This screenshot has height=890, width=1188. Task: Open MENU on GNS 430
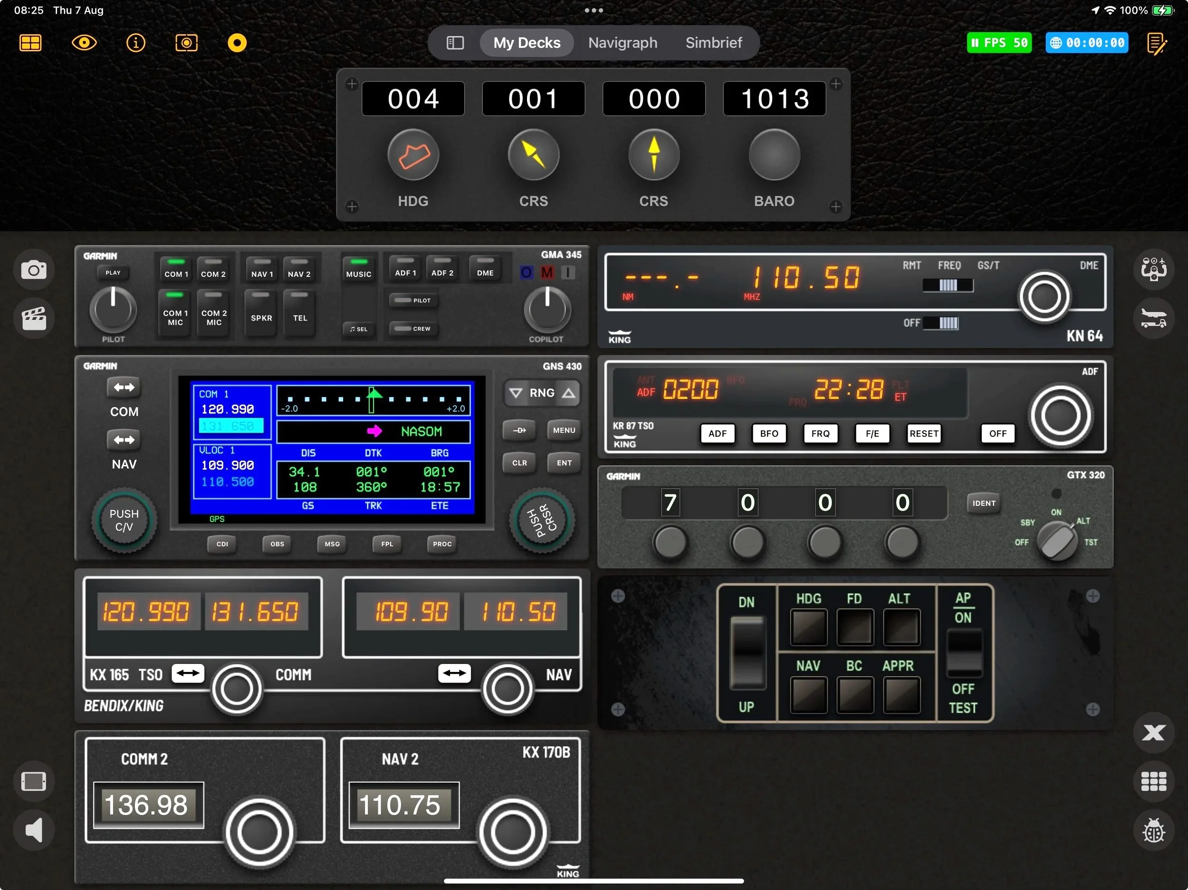point(564,430)
